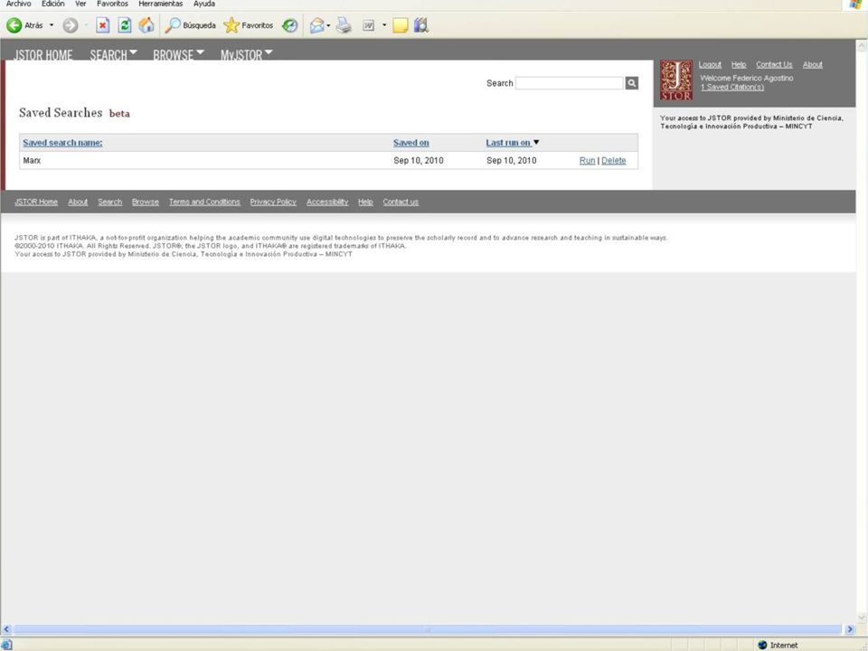
Task: Click the horizontal scrollbar thumb
Action: [428, 629]
